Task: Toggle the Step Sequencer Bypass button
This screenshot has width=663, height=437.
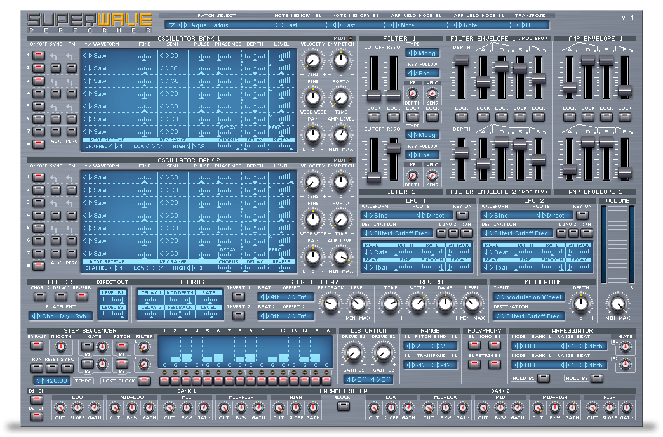Action: point(37,346)
